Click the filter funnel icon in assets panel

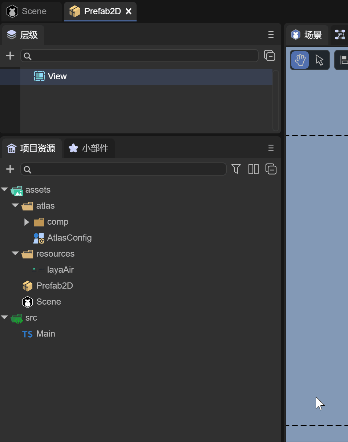pos(236,169)
